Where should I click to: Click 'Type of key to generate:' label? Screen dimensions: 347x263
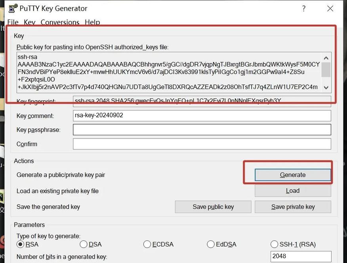[48, 236]
